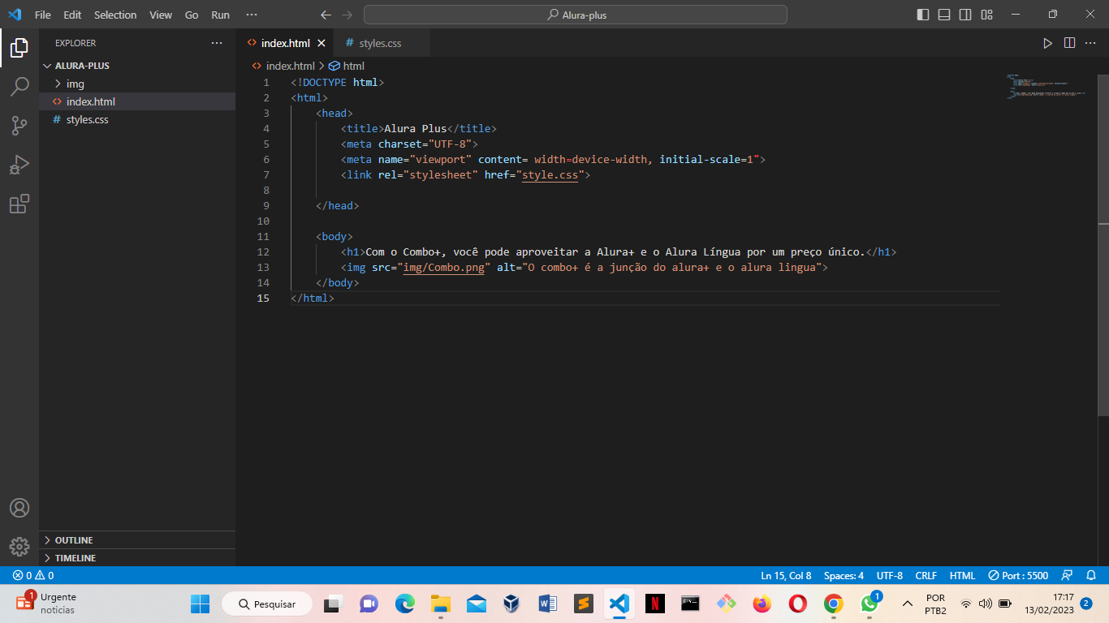Click the Alura-plus command center search
1109x623 pixels.
coord(576,15)
